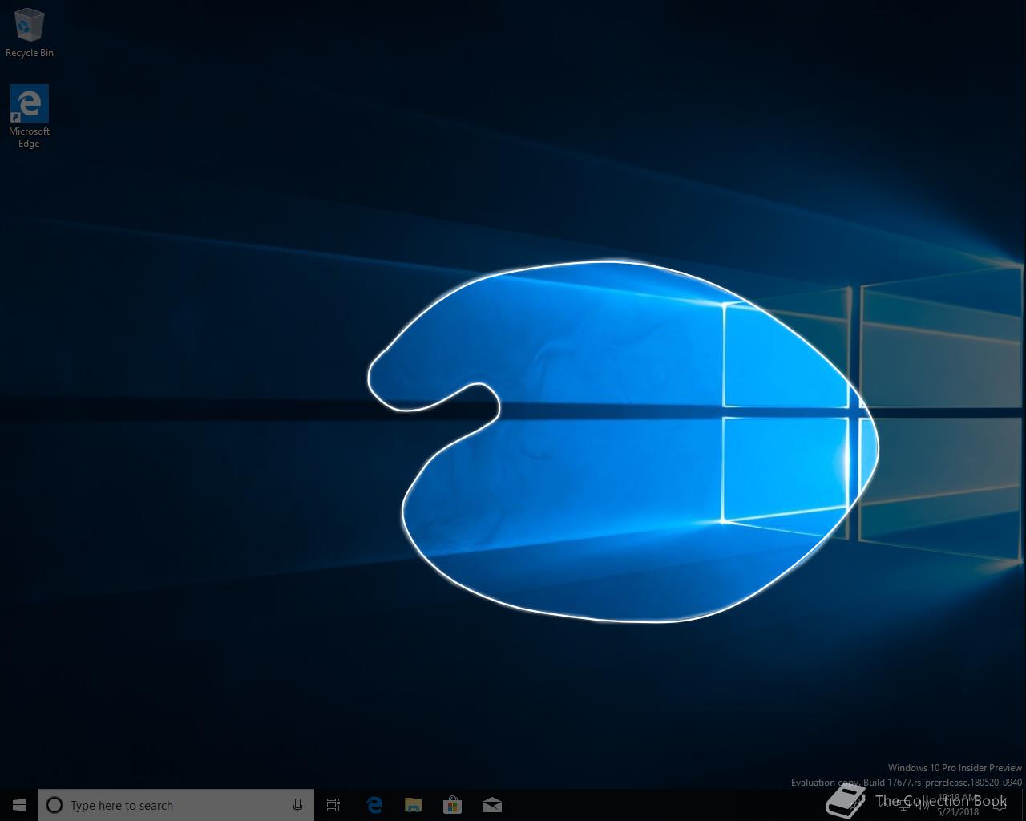Launch Microsoft Edge from the taskbar
The image size is (1026, 821).
(x=374, y=805)
